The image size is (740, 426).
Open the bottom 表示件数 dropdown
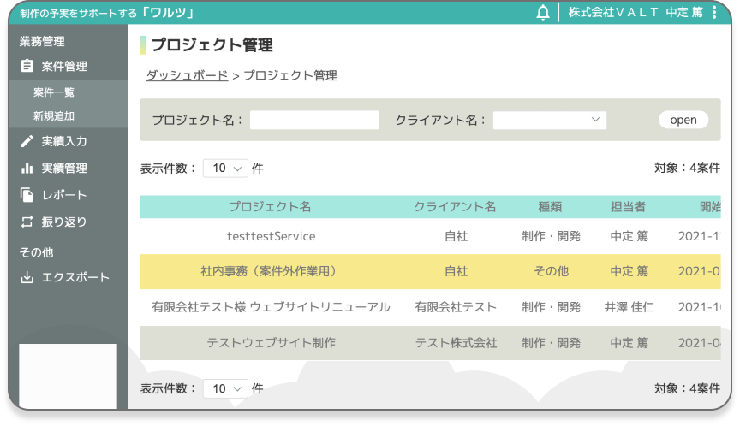pos(225,388)
